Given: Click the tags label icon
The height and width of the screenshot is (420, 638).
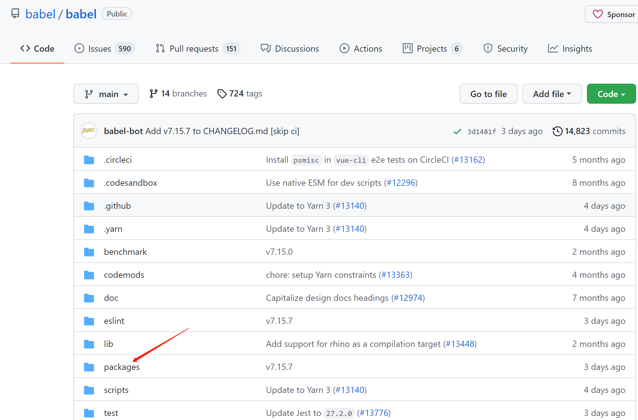Looking at the screenshot, I should point(222,94).
